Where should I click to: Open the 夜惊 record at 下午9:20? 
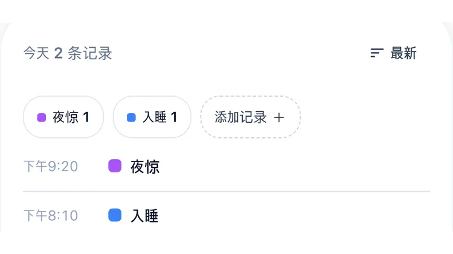click(226, 166)
